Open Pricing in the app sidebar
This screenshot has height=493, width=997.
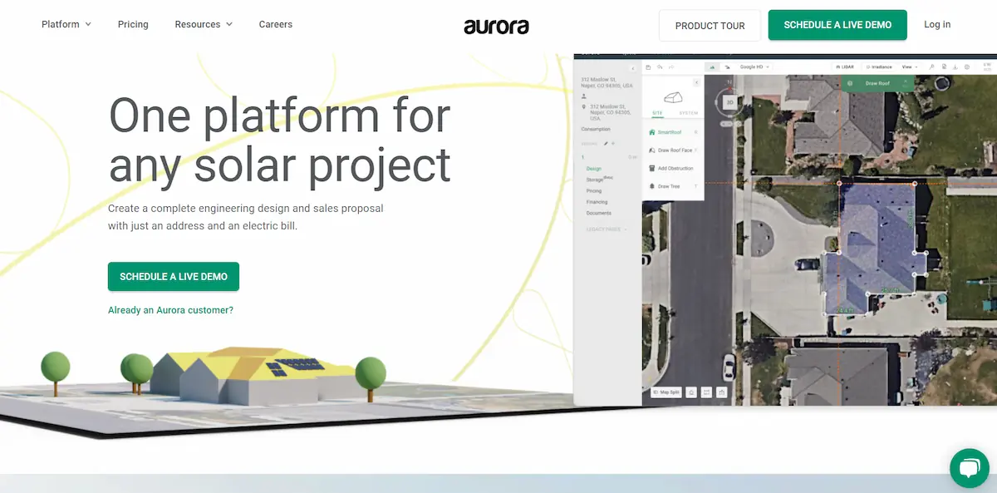coord(593,190)
